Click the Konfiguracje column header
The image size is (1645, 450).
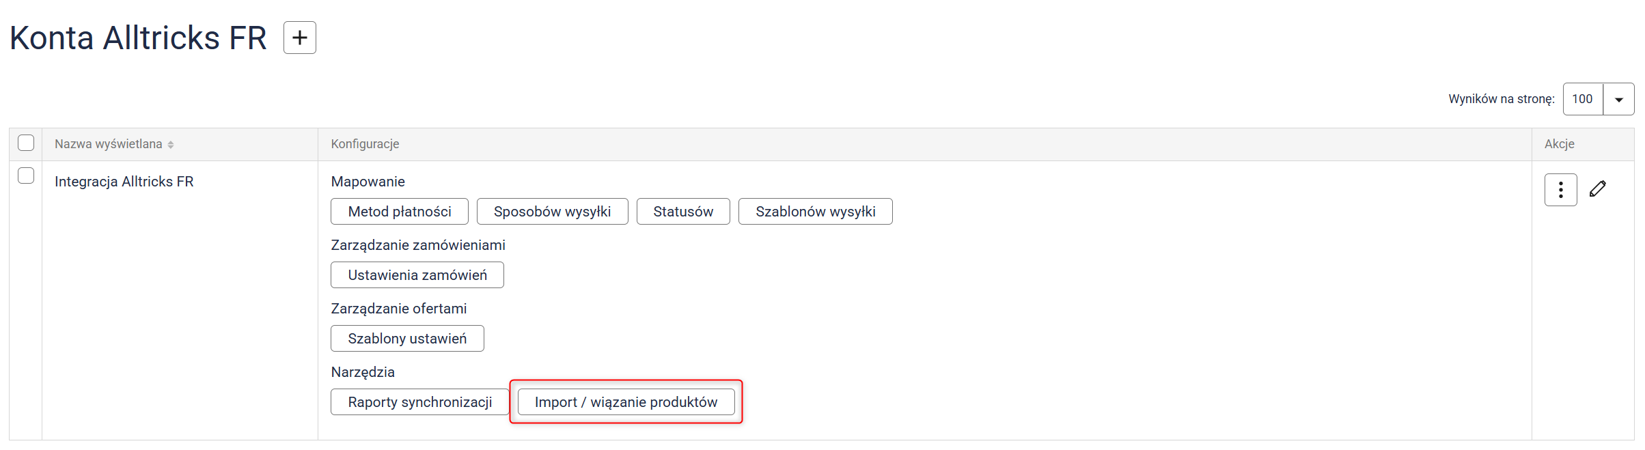coord(365,144)
